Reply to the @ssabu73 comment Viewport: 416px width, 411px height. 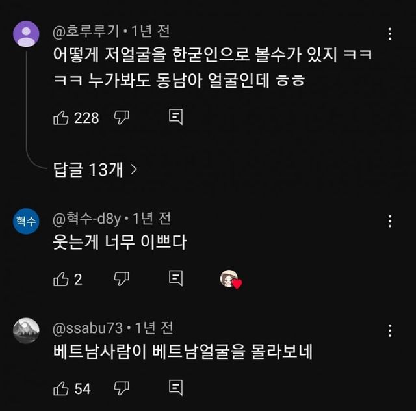click(x=175, y=388)
